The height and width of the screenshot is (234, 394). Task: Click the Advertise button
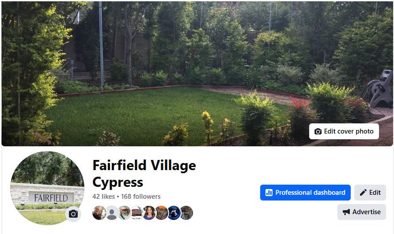(x=362, y=212)
